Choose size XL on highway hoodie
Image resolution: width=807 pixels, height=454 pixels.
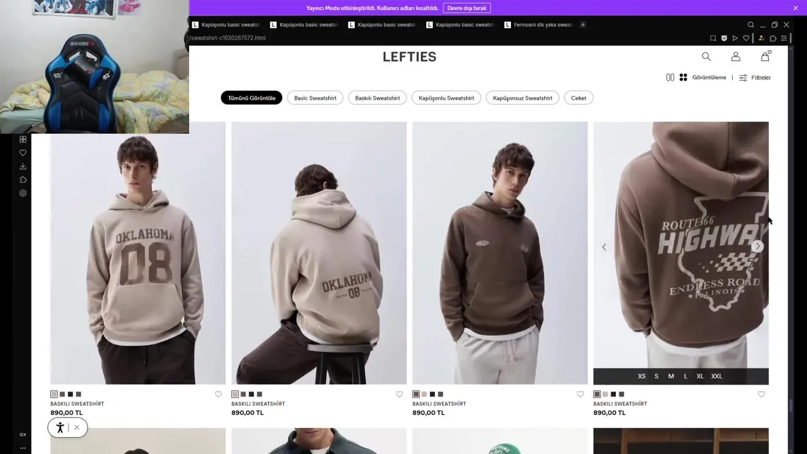tap(700, 376)
